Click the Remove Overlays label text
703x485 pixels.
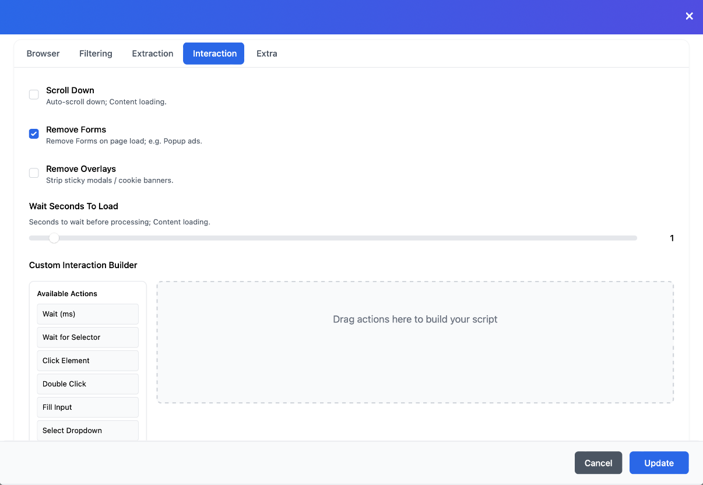point(81,169)
